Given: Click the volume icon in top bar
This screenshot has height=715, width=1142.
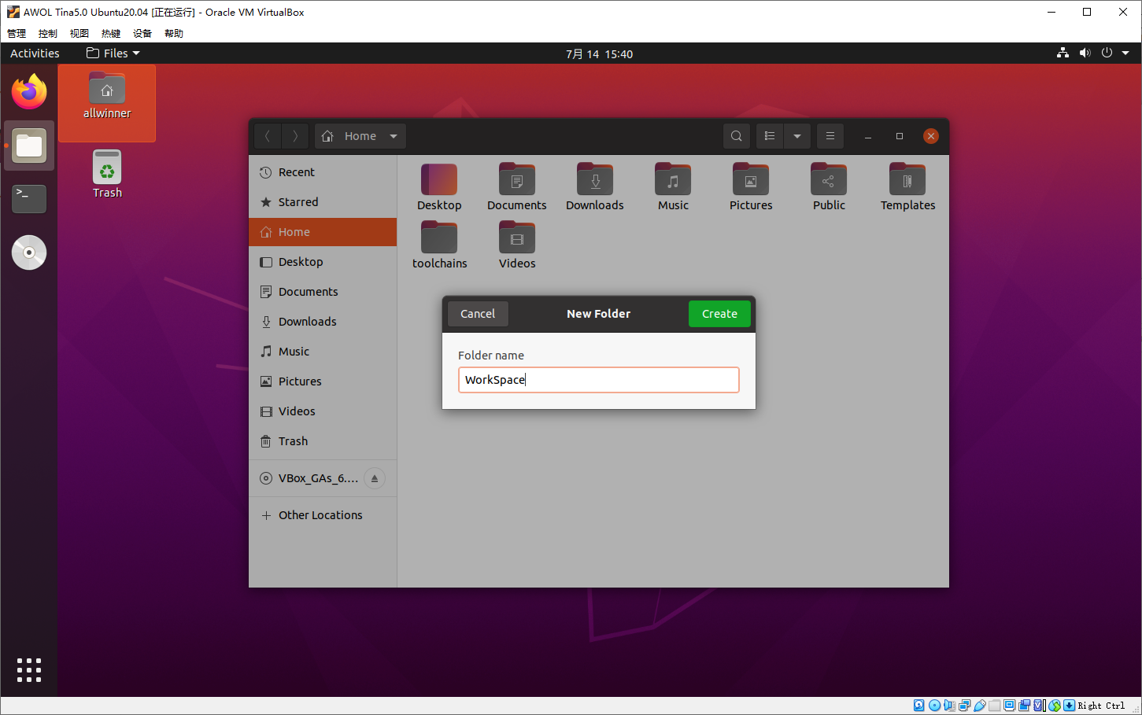Looking at the screenshot, I should coord(1085,53).
